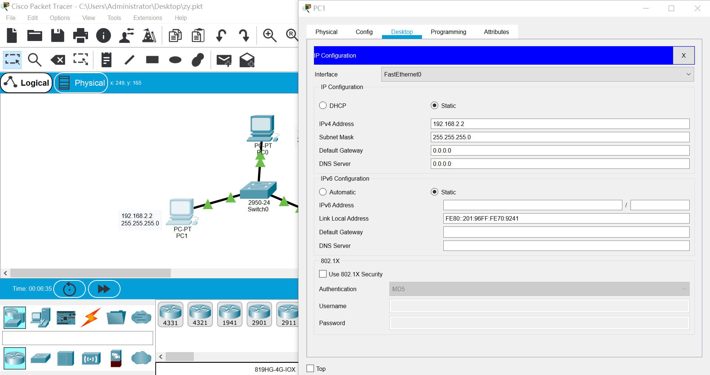
Task: Click the Link Local Address field
Action: (x=566, y=218)
